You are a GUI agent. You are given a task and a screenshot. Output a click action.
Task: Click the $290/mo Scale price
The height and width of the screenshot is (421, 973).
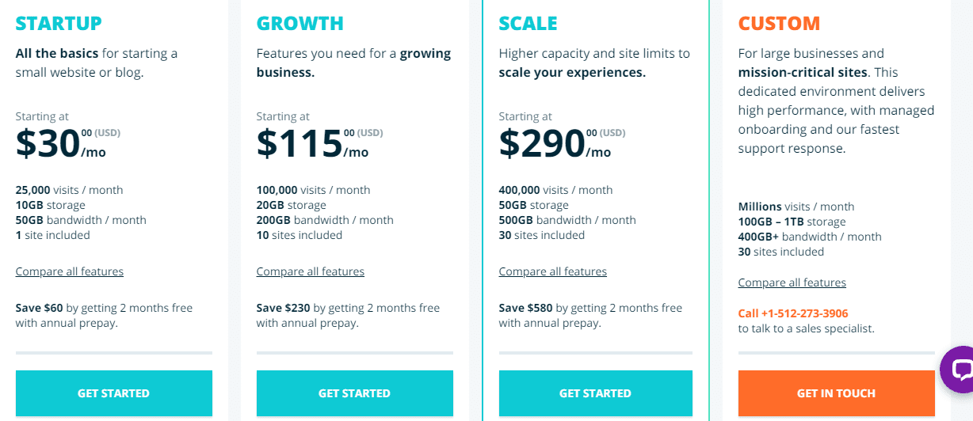click(562, 143)
